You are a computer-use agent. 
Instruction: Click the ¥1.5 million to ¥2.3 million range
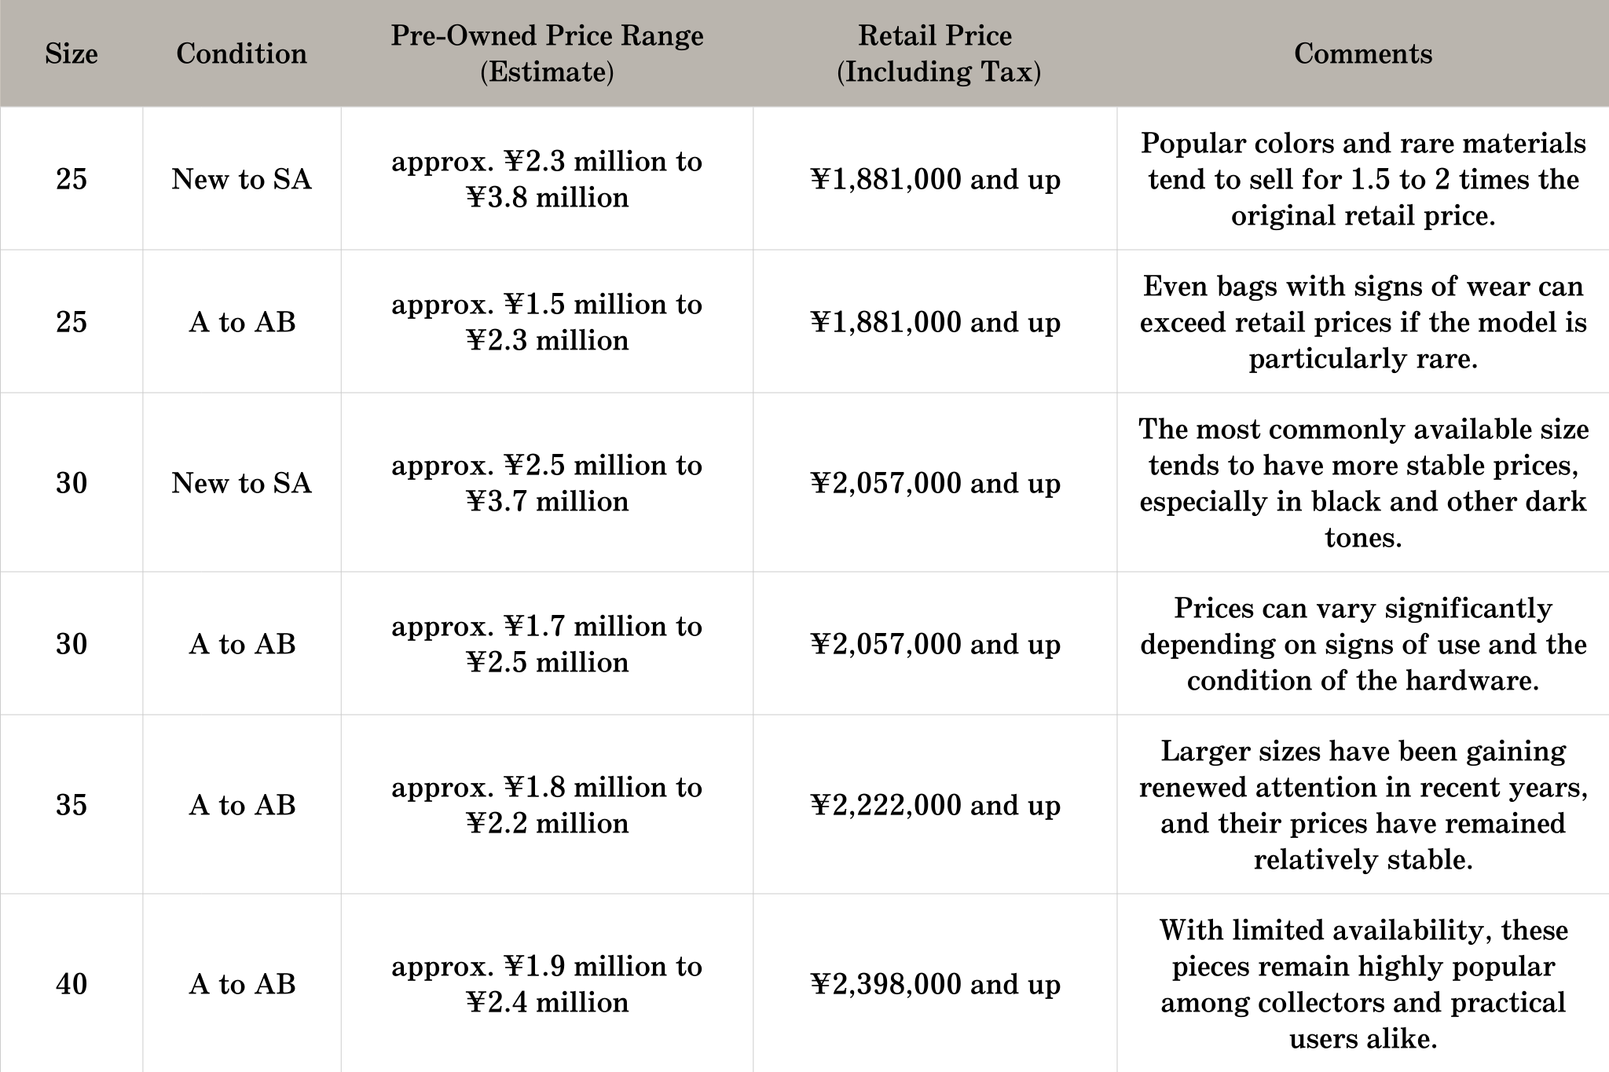coord(547,322)
